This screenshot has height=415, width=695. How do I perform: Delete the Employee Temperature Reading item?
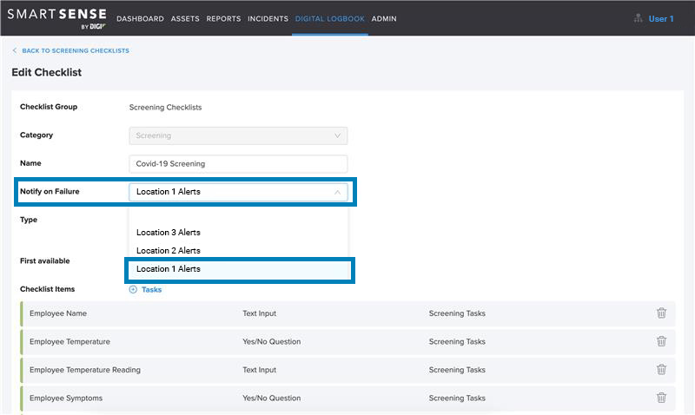(x=661, y=369)
